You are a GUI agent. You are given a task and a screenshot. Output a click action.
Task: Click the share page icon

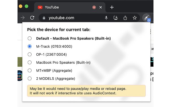[125, 18]
